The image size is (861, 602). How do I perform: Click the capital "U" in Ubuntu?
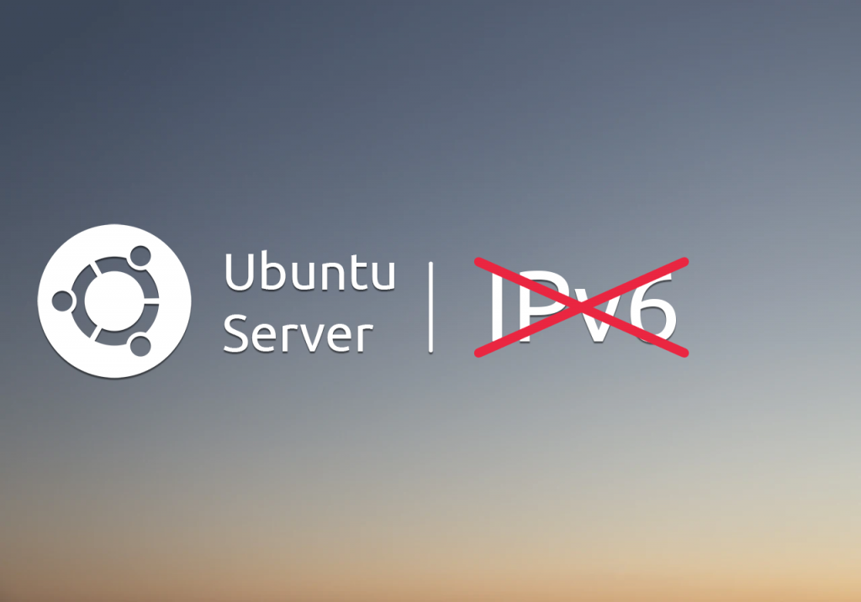240,271
